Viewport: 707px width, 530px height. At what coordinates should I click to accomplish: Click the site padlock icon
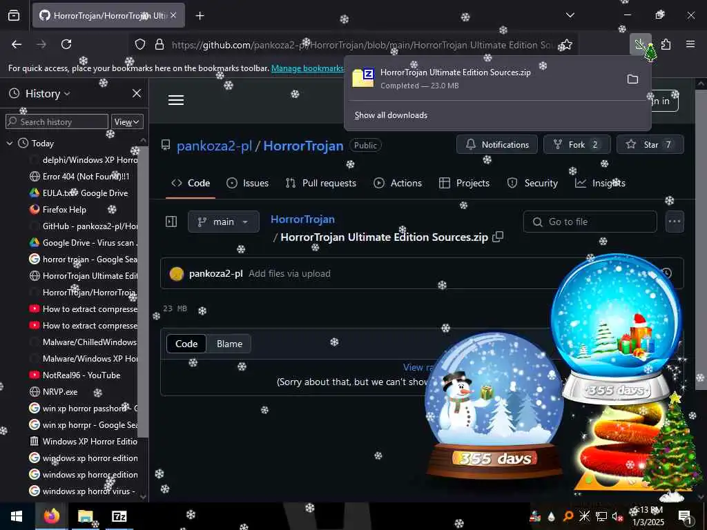(159, 45)
